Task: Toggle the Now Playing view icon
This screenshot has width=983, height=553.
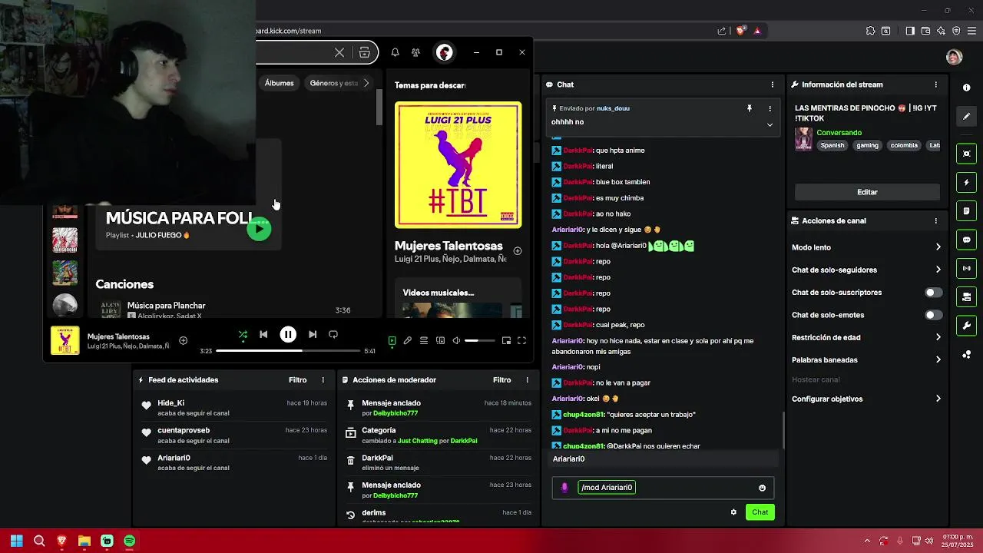Action: pyautogui.click(x=392, y=340)
